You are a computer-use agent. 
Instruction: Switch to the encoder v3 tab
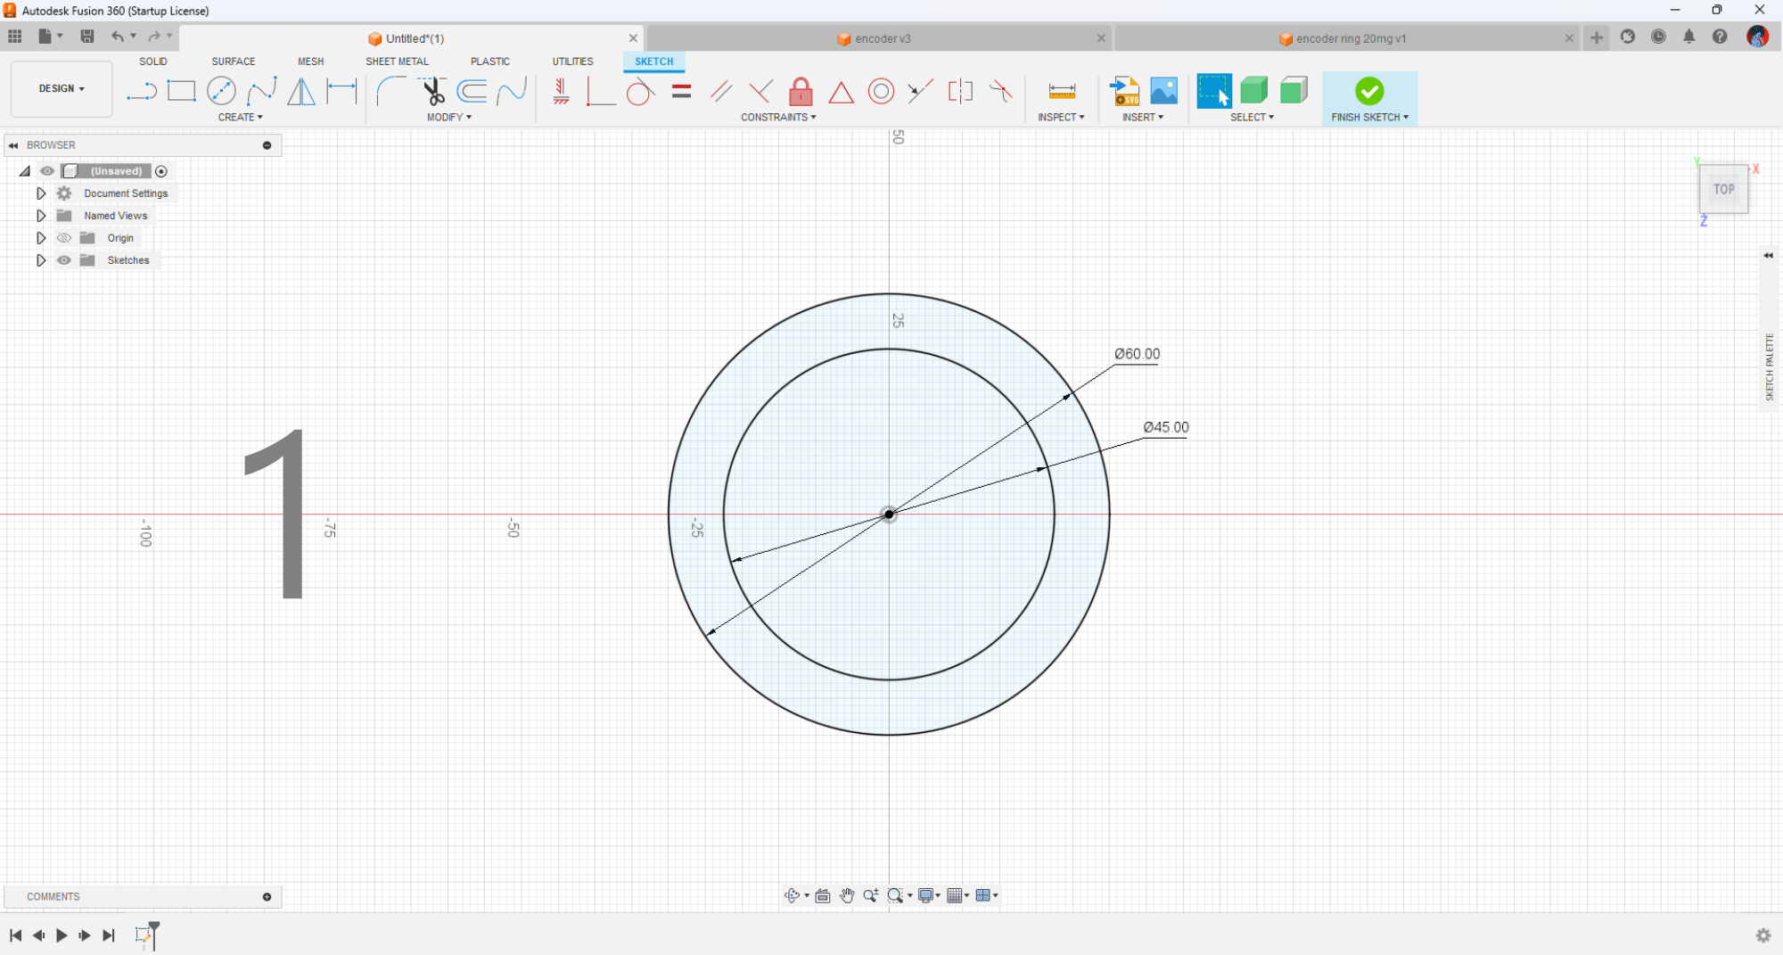pos(881,38)
